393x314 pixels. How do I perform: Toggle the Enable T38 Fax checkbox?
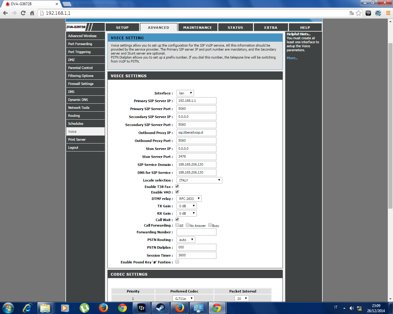pyautogui.click(x=177, y=186)
